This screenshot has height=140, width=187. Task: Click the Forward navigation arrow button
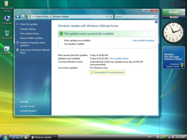[x=23, y=17]
